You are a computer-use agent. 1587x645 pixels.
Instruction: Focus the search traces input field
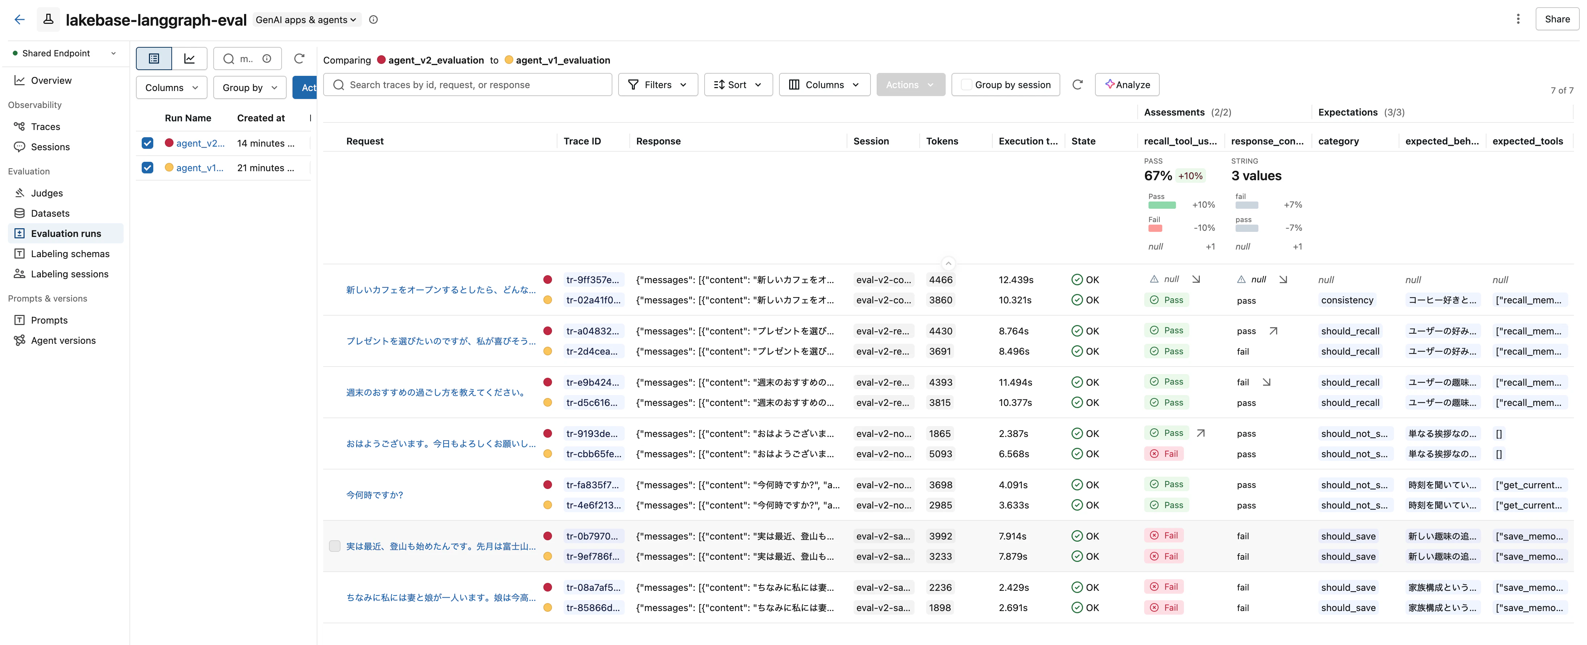(x=467, y=85)
